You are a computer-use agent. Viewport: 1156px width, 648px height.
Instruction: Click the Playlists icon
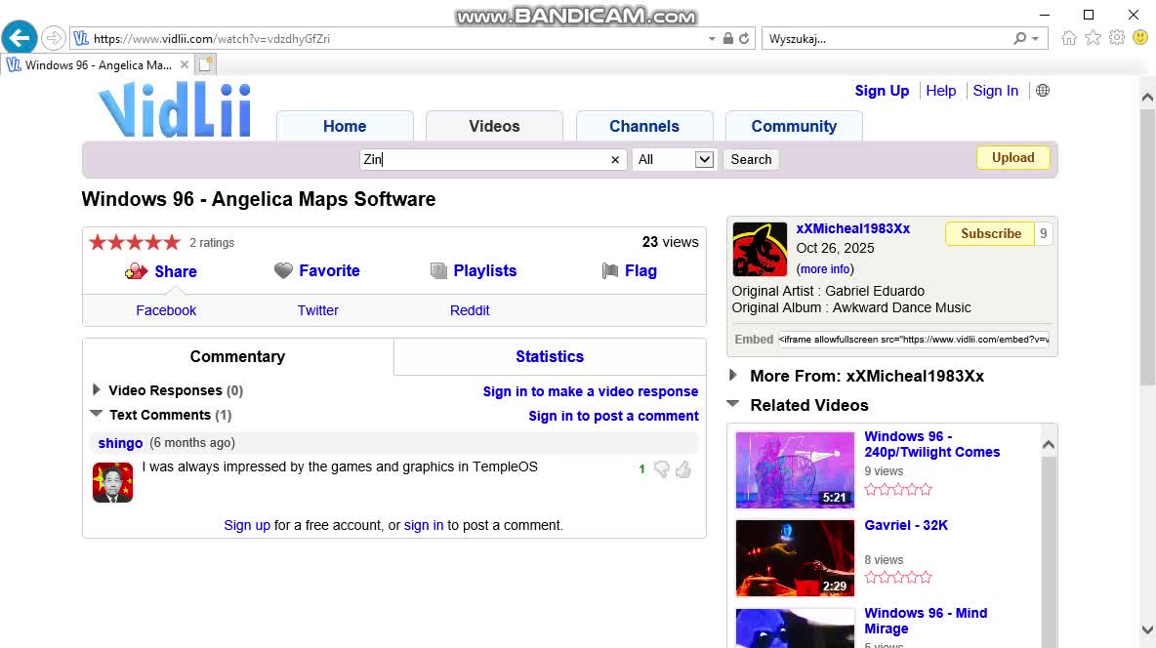[x=438, y=271]
